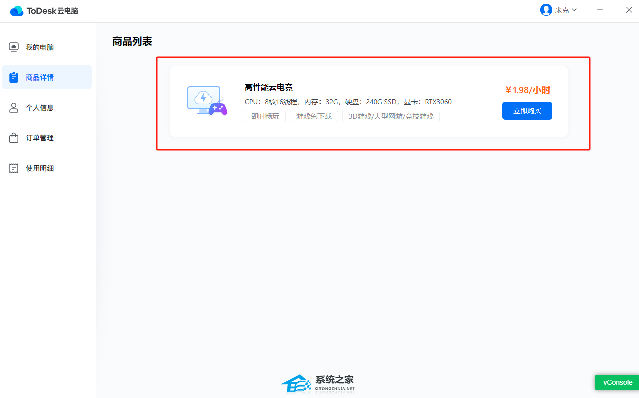
Task: Select the 3D游戏/大型网游/竞技游戏 tag
Action: (x=391, y=116)
